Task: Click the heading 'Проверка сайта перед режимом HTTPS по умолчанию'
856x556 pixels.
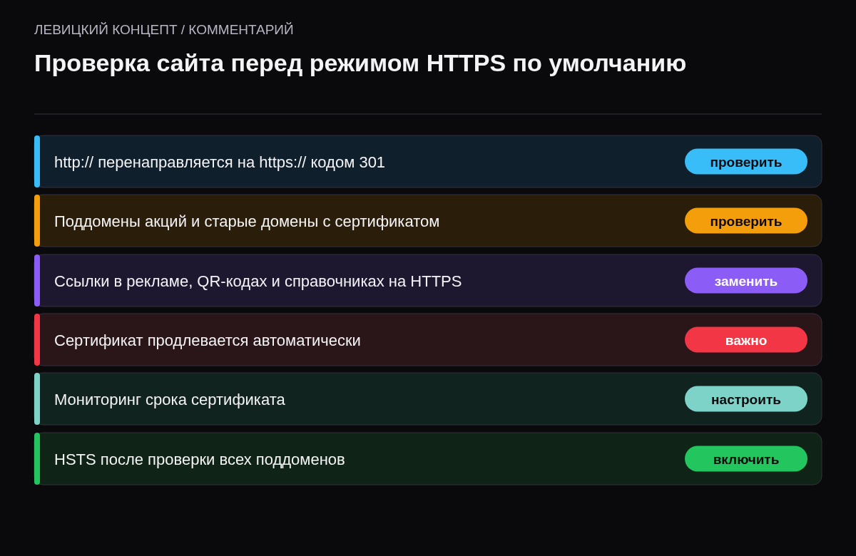Action: (360, 63)
